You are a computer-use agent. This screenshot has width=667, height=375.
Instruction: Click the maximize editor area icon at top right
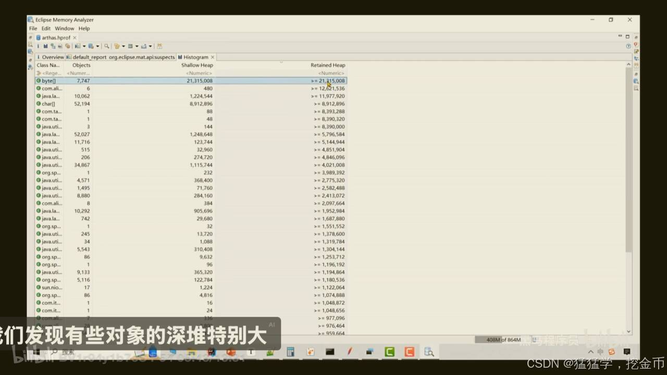(627, 36)
